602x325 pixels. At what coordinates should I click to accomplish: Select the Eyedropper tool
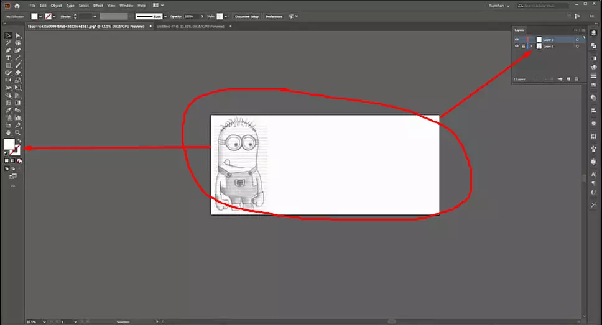[8, 110]
